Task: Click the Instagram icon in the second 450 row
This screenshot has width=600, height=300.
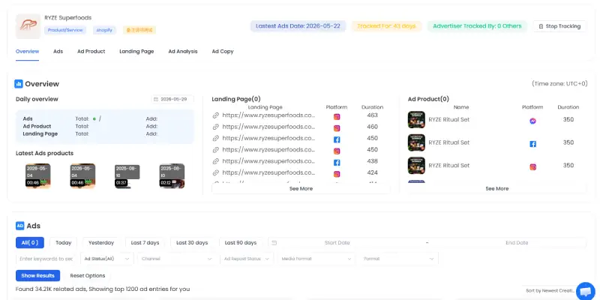Action: click(337, 151)
